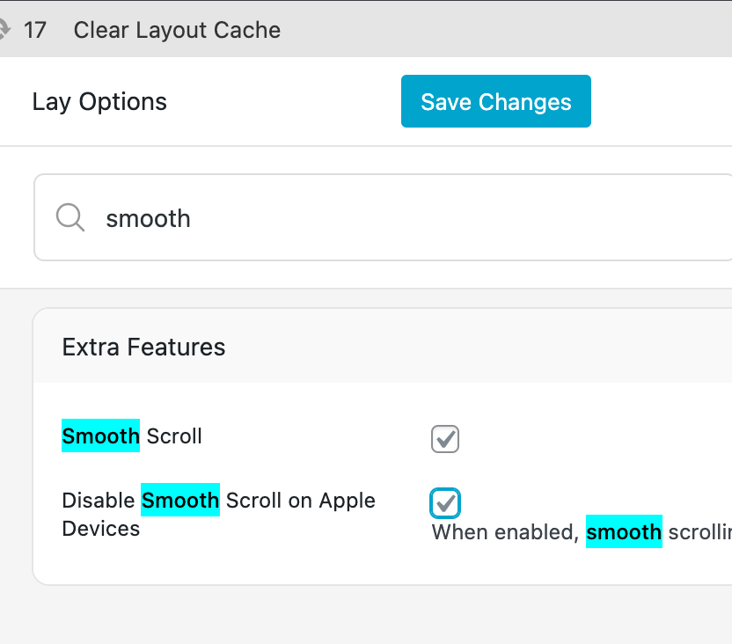Focus the search field containing "smooth"

click(396, 218)
